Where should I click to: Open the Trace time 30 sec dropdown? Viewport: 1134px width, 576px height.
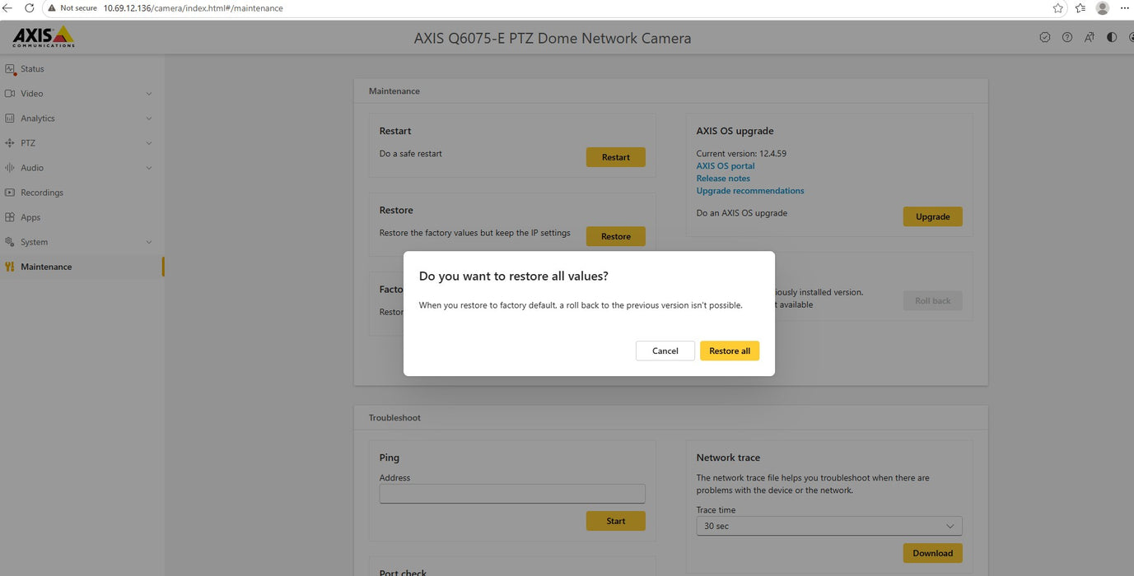pyautogui.click(x=829, y=526)
